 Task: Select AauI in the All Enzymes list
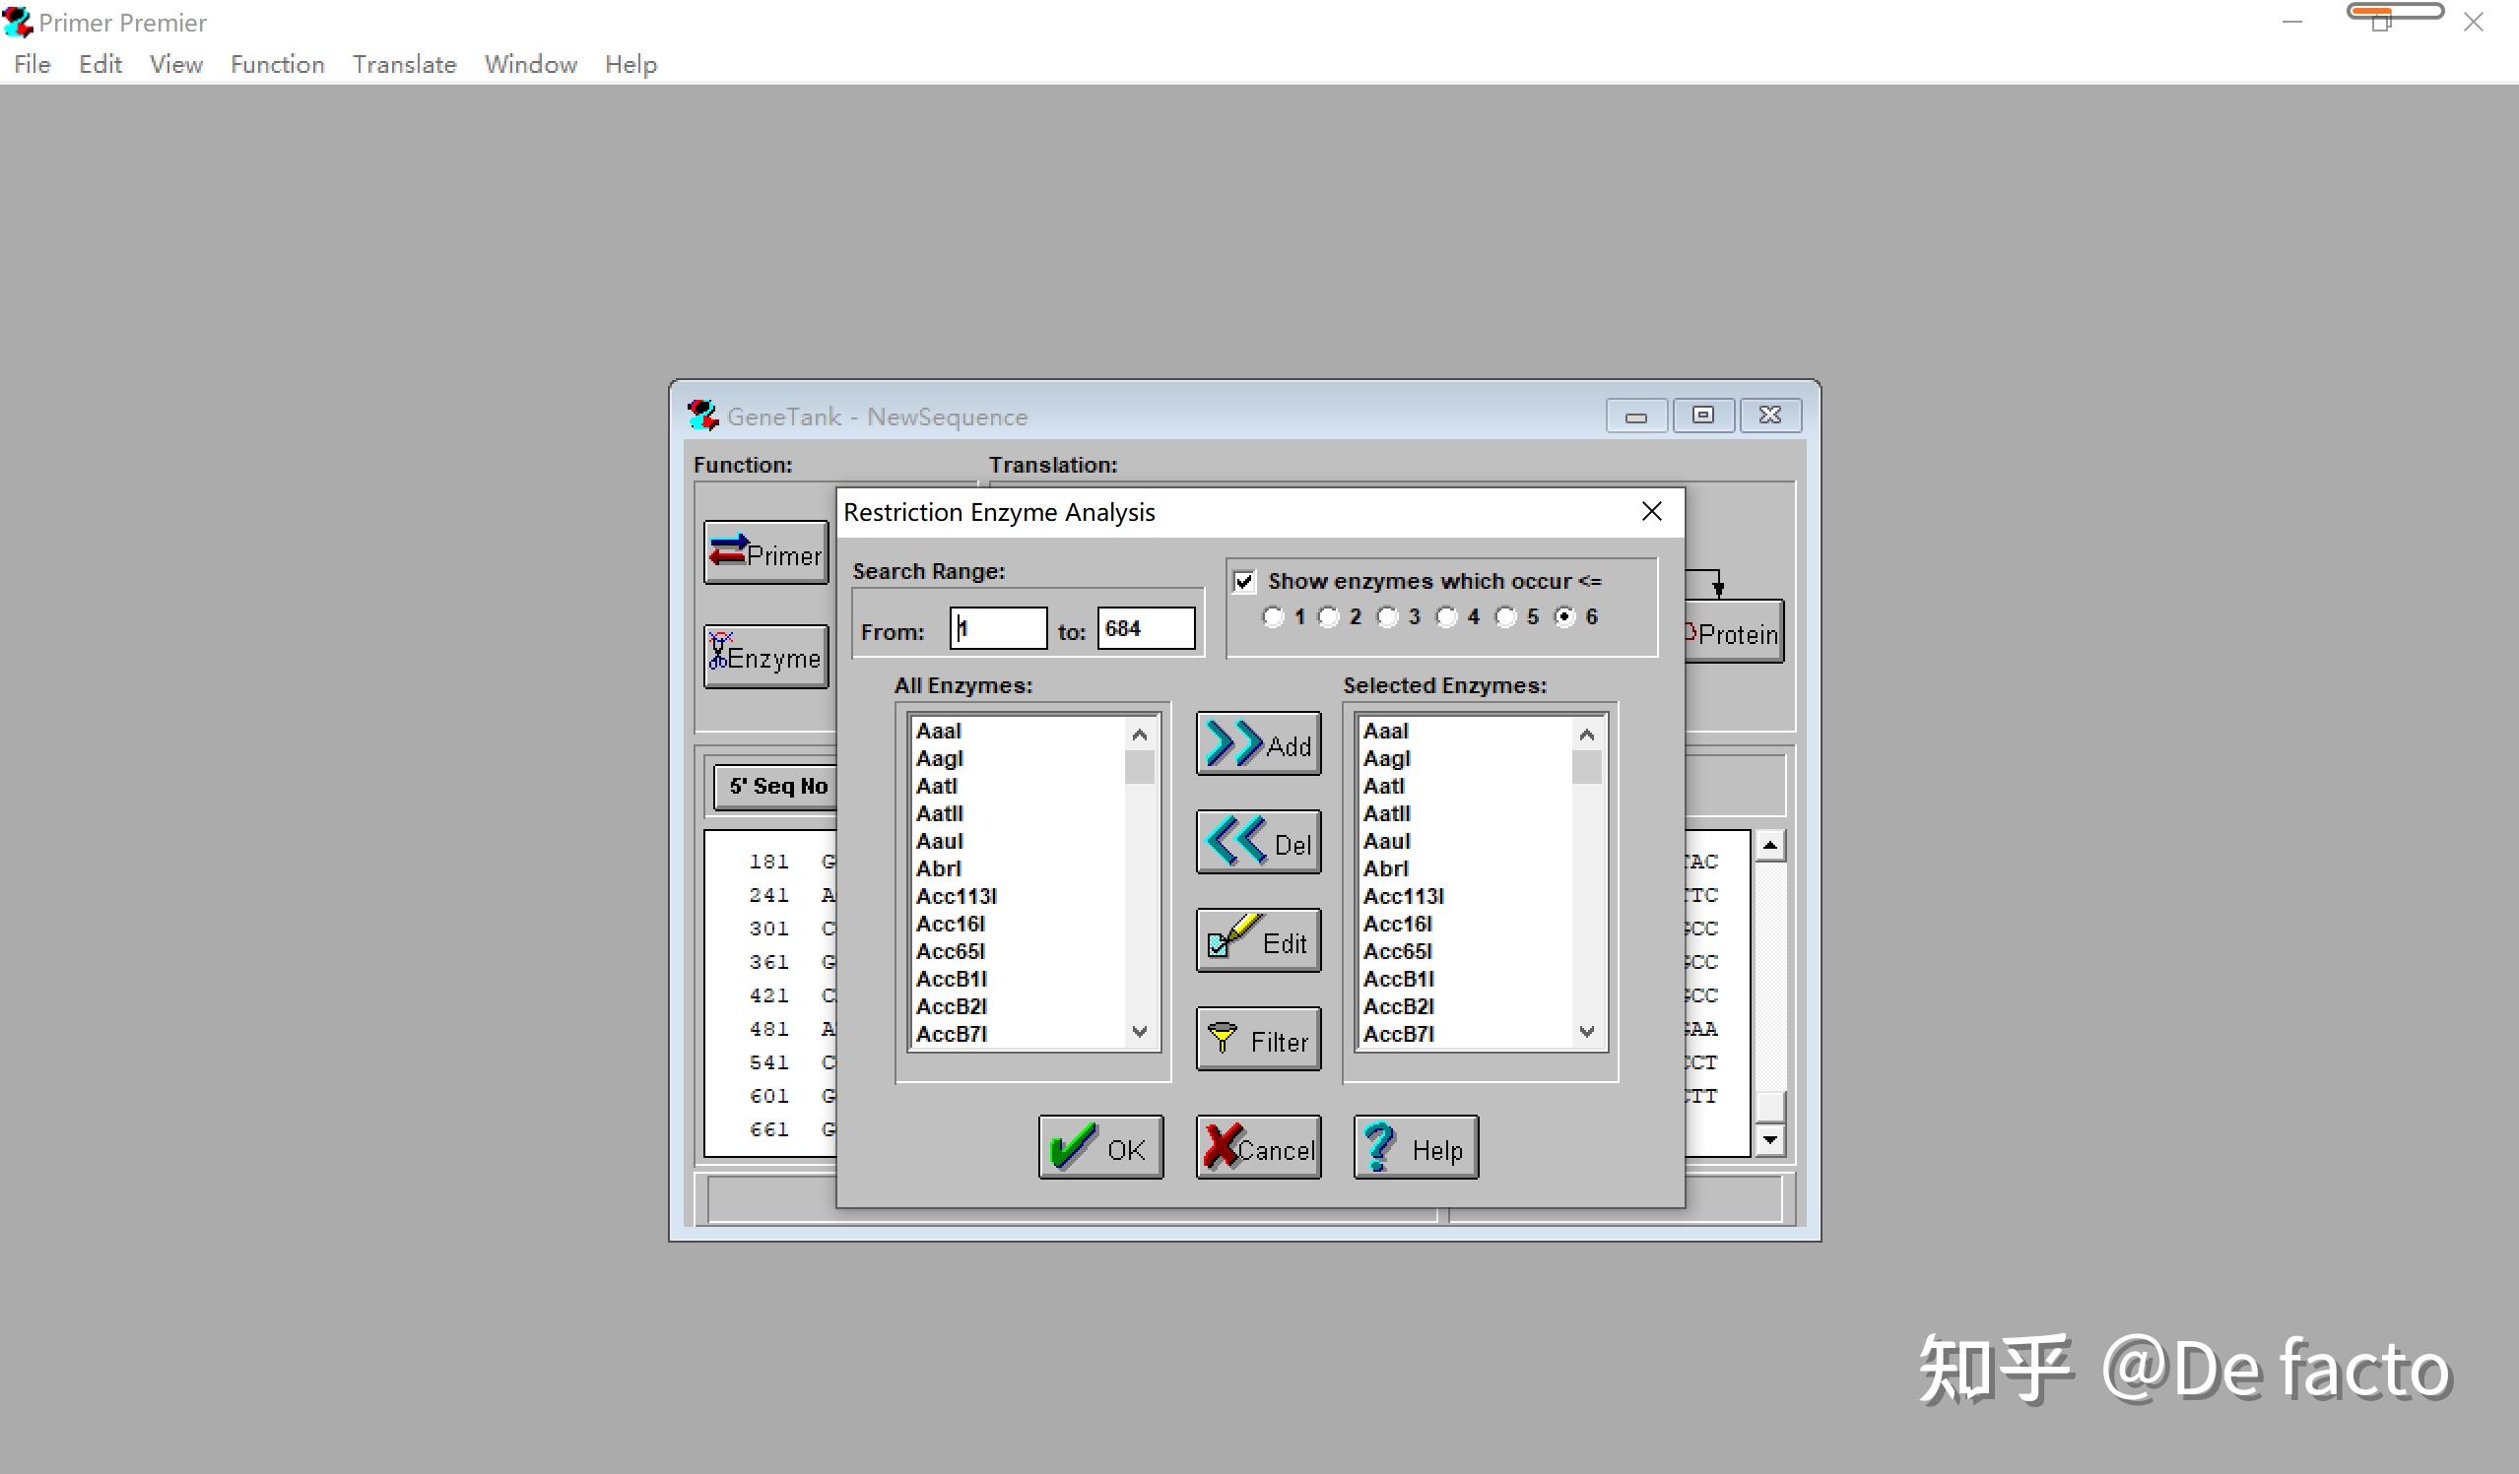pos(1020,842)
